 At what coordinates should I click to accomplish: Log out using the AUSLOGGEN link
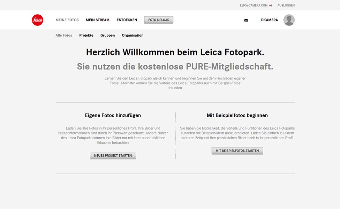[x=286, y=6]
